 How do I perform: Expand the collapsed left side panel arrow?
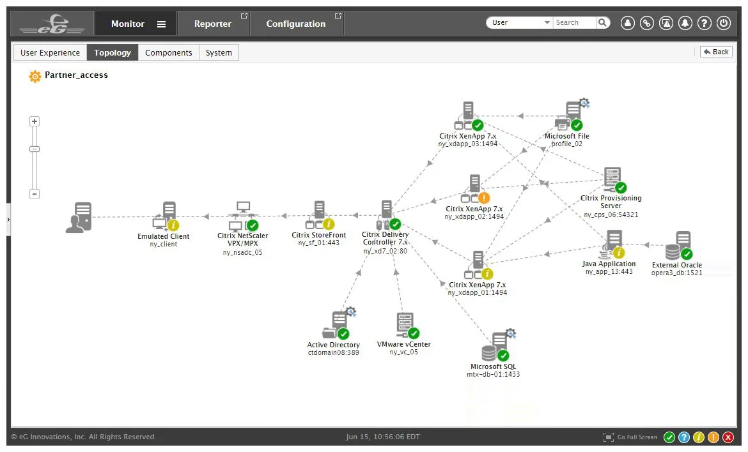click(8, 220)
